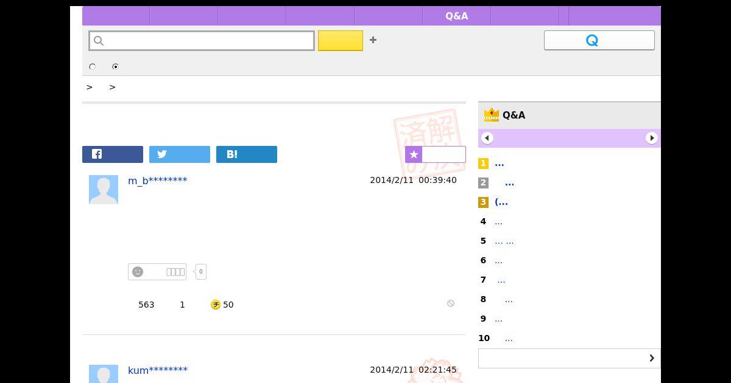Click the avatar of kum********
The image size is (731, 383).
tap(104, 374)
